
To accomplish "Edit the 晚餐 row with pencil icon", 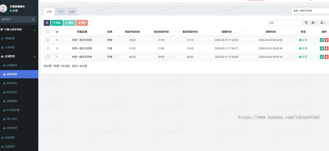I will coord(322,40).
